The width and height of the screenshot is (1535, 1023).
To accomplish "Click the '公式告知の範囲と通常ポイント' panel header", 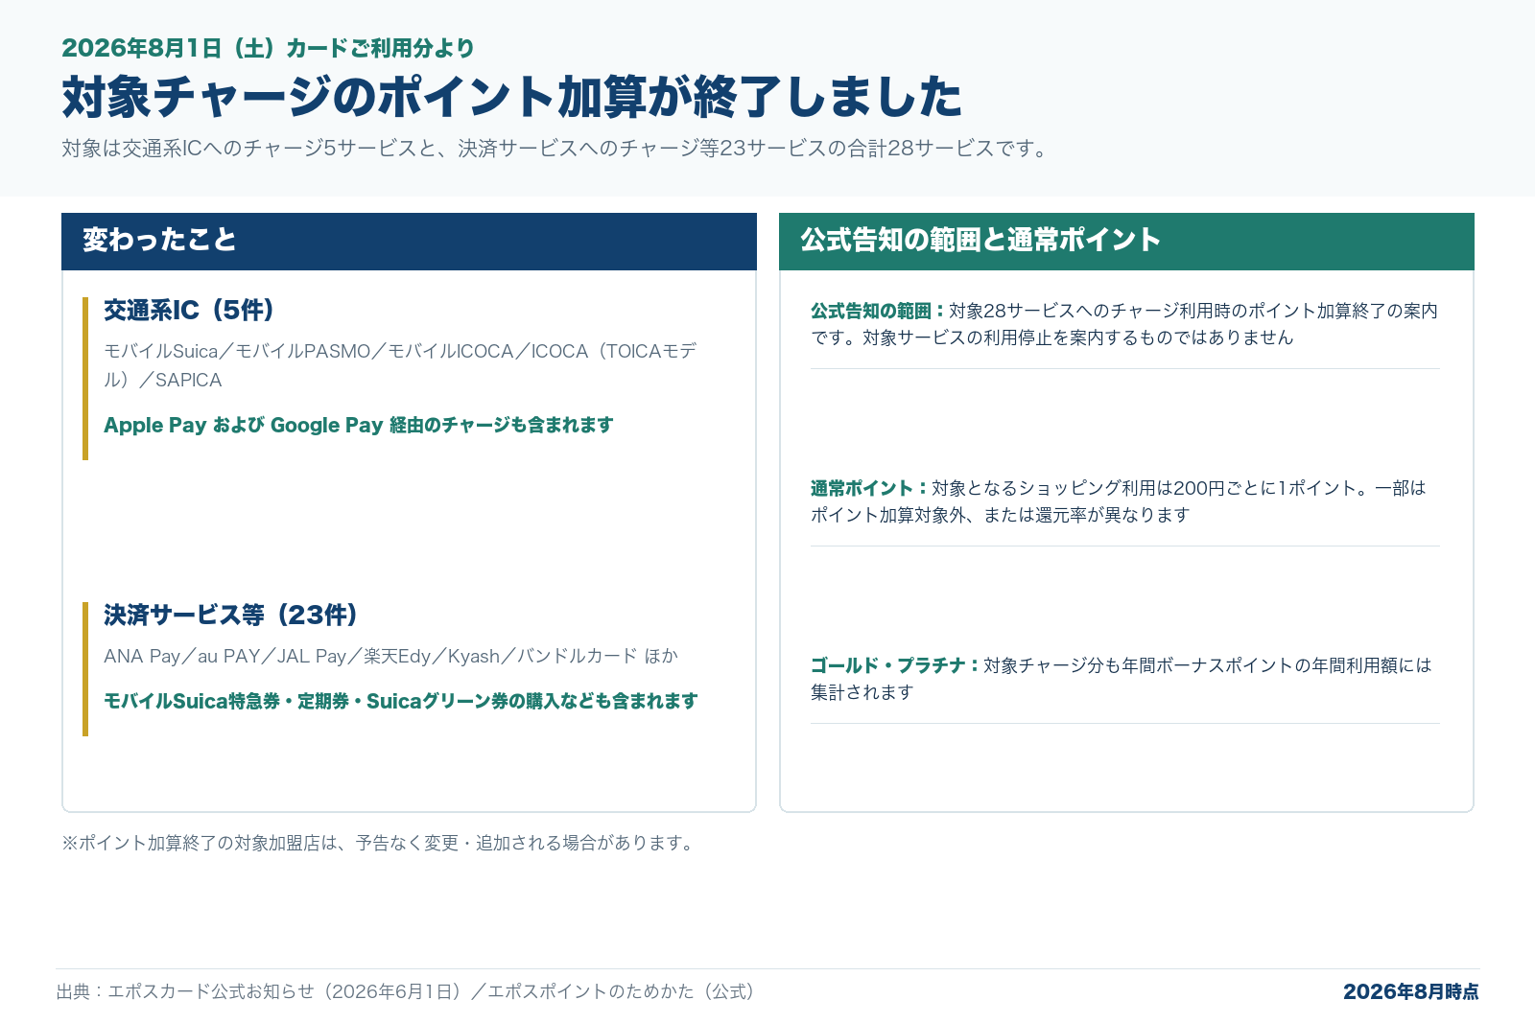I will click(1126, 242).
